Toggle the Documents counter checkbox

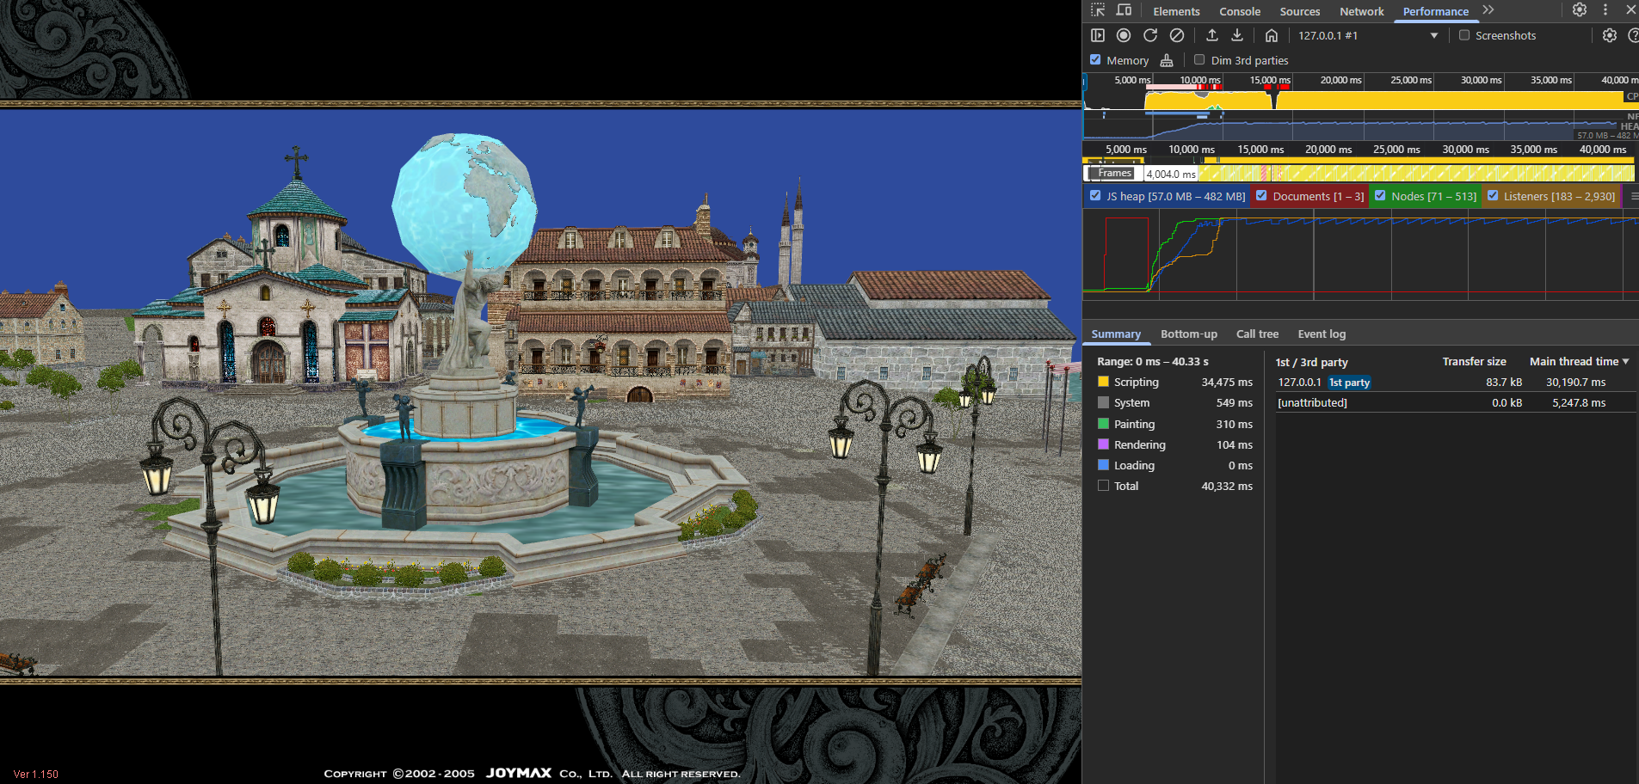click(x=1261, y=196)
